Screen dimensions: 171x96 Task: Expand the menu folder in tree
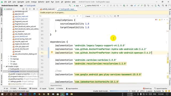pyautogui.click(x=9, y=56)
